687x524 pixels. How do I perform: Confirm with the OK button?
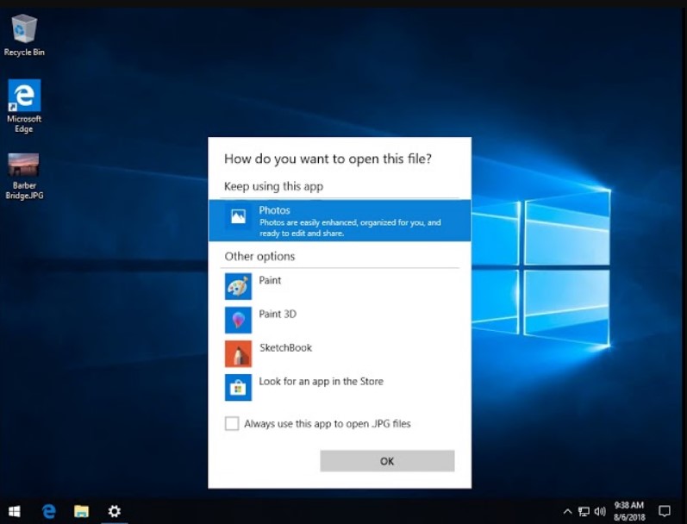pos(387,461)
